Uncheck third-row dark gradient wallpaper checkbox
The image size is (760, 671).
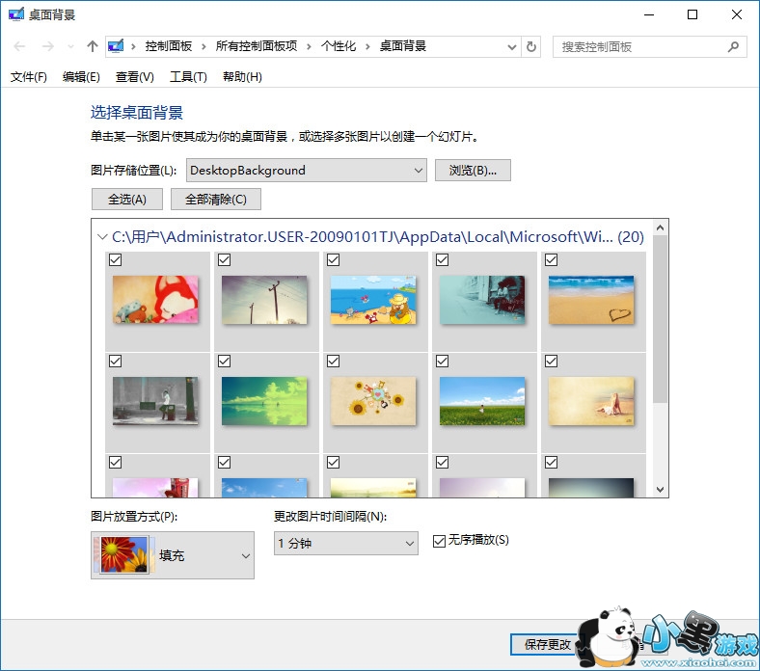coord(552,463)
